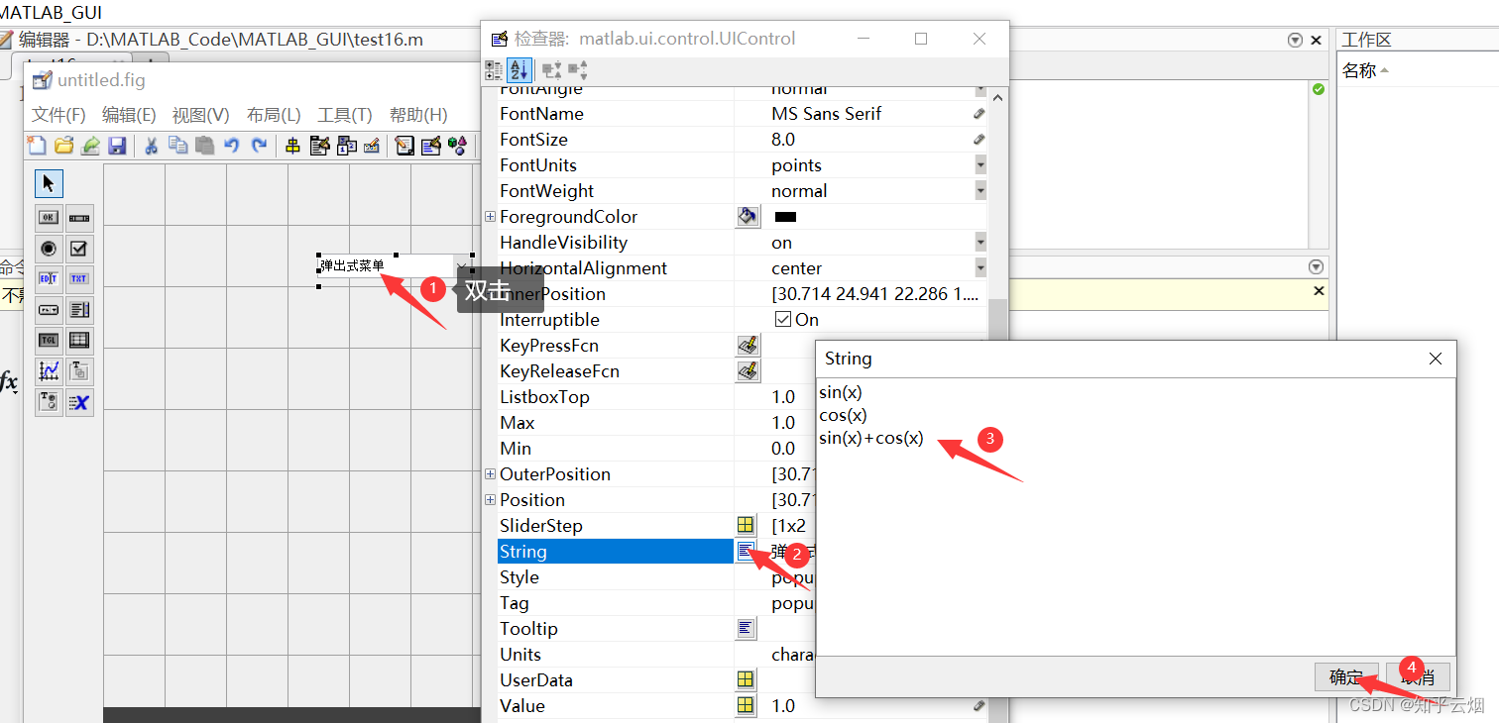Screen dimensions: 1499x723
Task: Select the Checkbox tool in the palette
Action: click(x=79, y=248)
